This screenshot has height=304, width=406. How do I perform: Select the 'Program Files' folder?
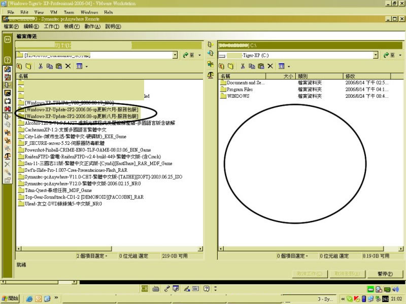point(236,90)
